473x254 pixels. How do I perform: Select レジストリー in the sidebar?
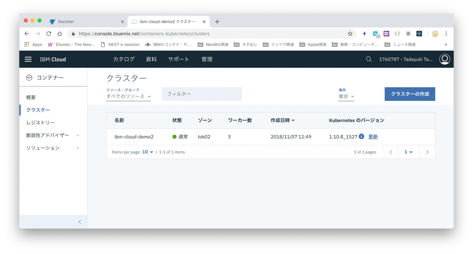point(41,122)
